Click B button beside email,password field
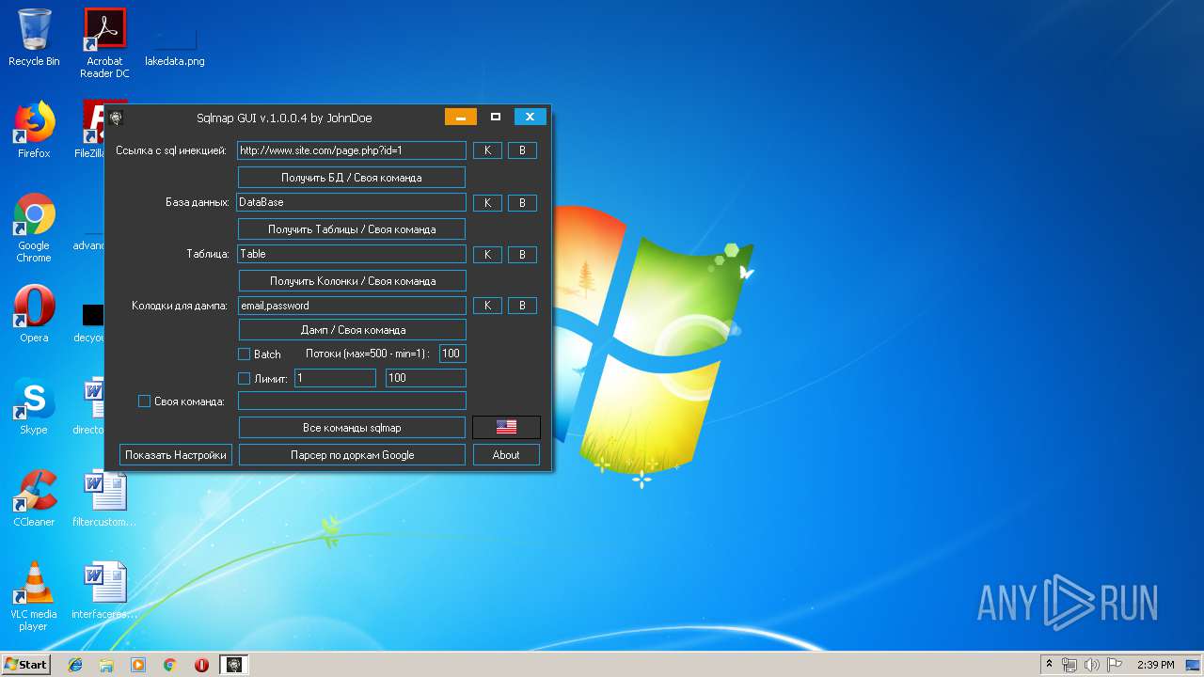 coord(522,306)
